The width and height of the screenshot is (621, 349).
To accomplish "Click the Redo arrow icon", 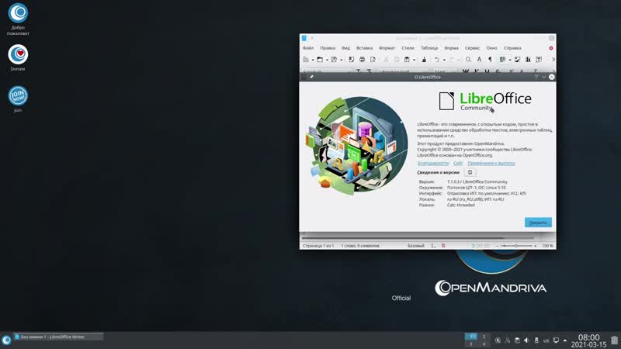I will (451, 60).
